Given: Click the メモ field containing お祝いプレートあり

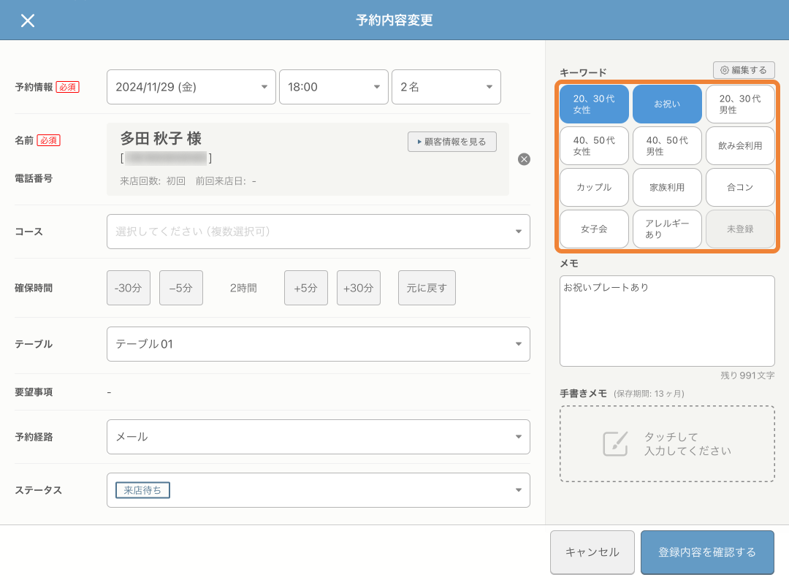Looking at the screenshot, I should pos(666,320).
